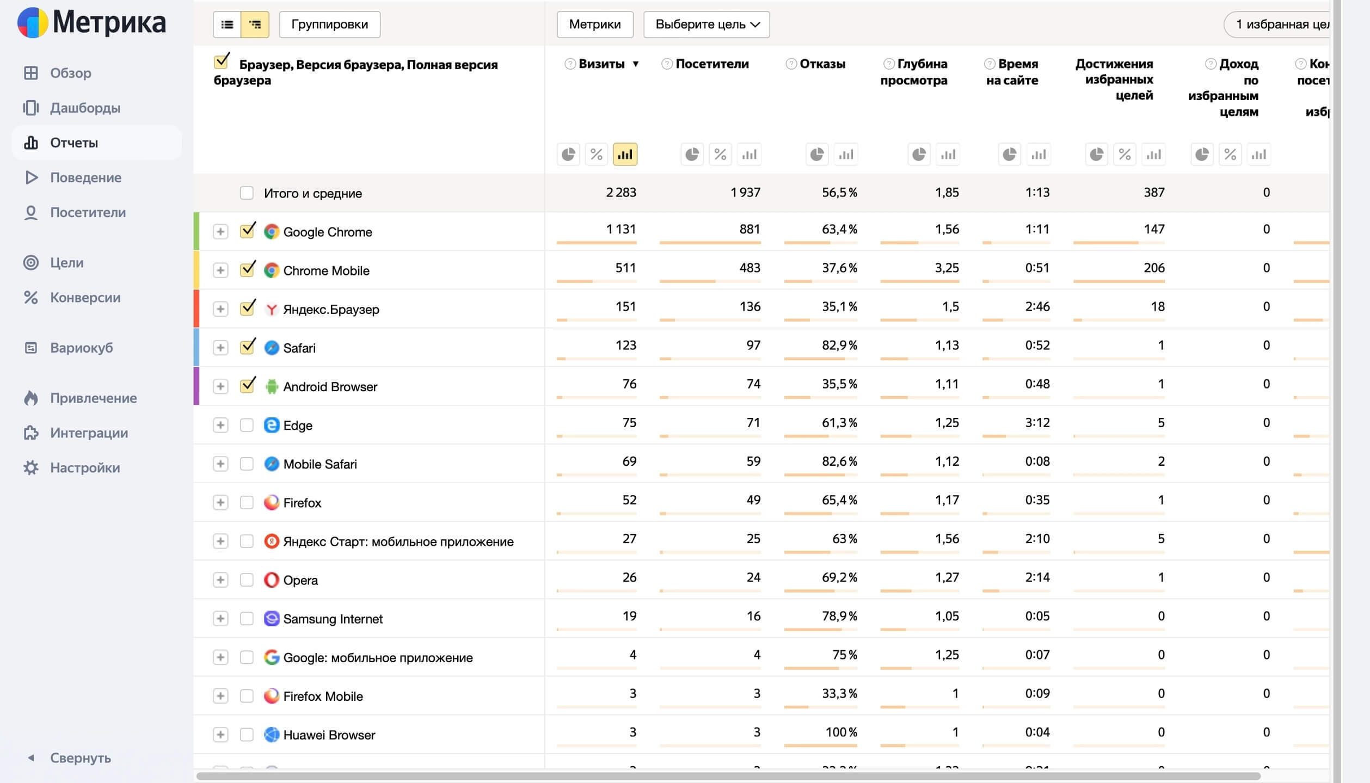Select bar chart icon under Глубина просмотра
Viewport: 1370px width, 783px height.
948,155
